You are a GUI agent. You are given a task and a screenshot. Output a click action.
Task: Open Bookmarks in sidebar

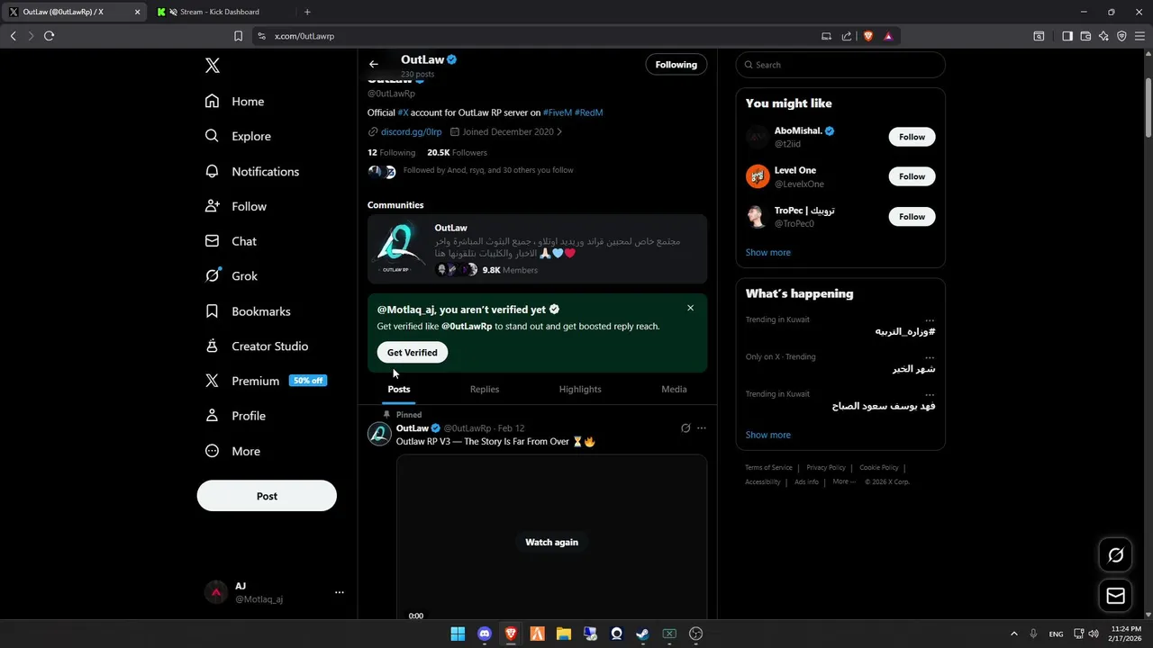click(248, 311)
